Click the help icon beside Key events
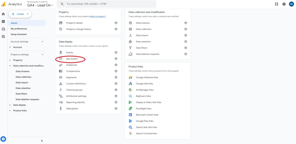 (116, 59)
